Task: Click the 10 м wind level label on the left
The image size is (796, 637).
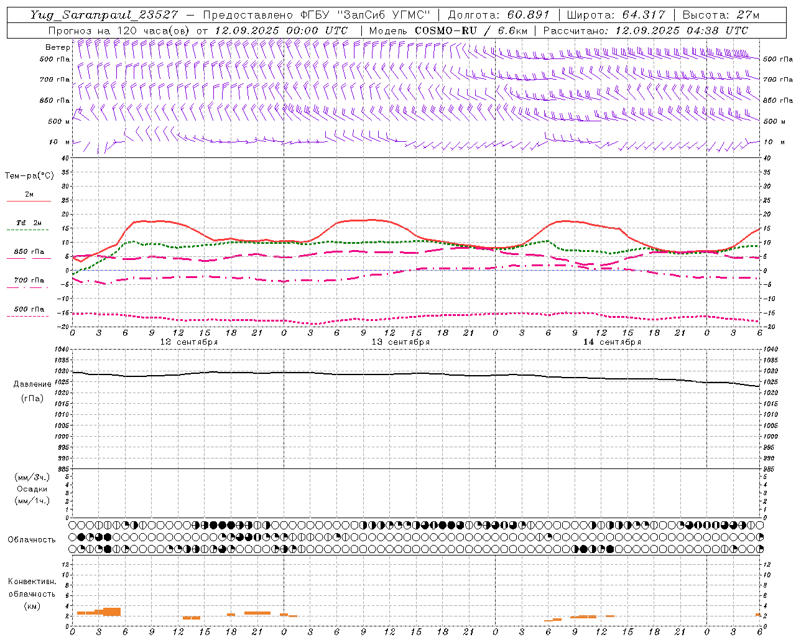Action: [60, 142]
